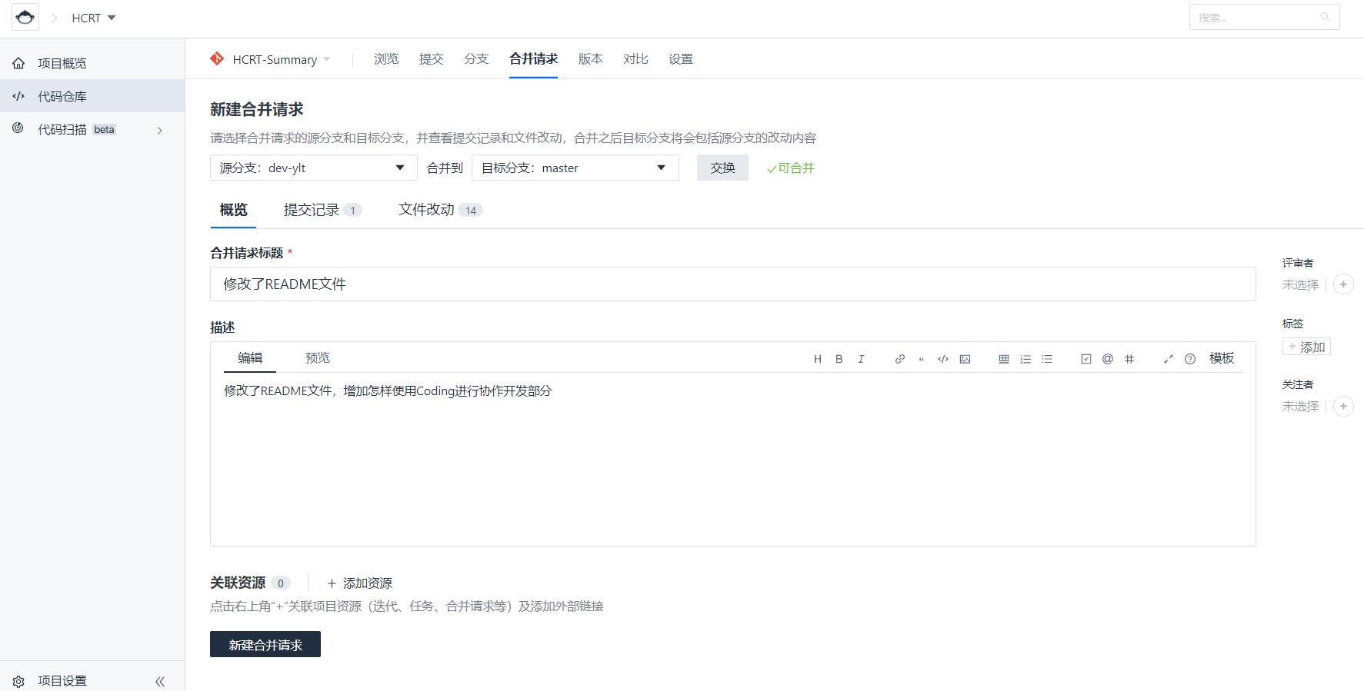Open the HCRT project dropdown
Image resolution: width=1364 pixels, height=691 pixels.
pyautogui.click(x=94, y=18)
